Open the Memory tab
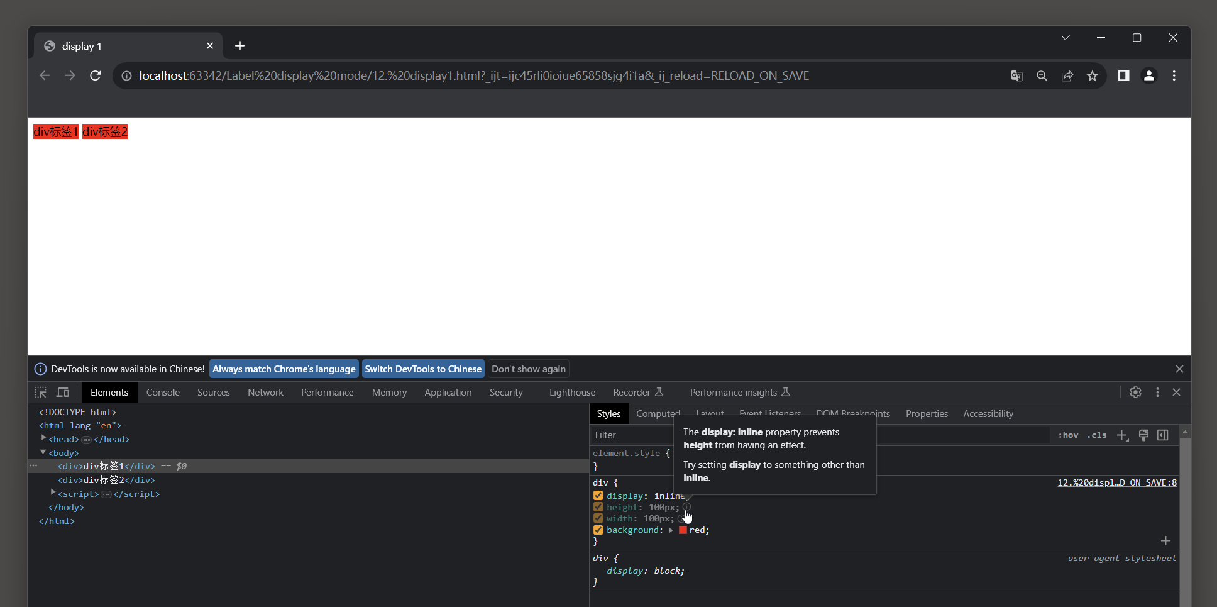Screen dimensions: 1217x607 coord(389,393)
